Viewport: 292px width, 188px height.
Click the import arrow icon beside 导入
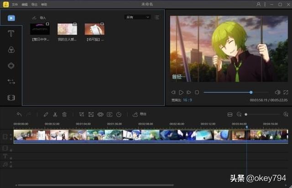34,18
